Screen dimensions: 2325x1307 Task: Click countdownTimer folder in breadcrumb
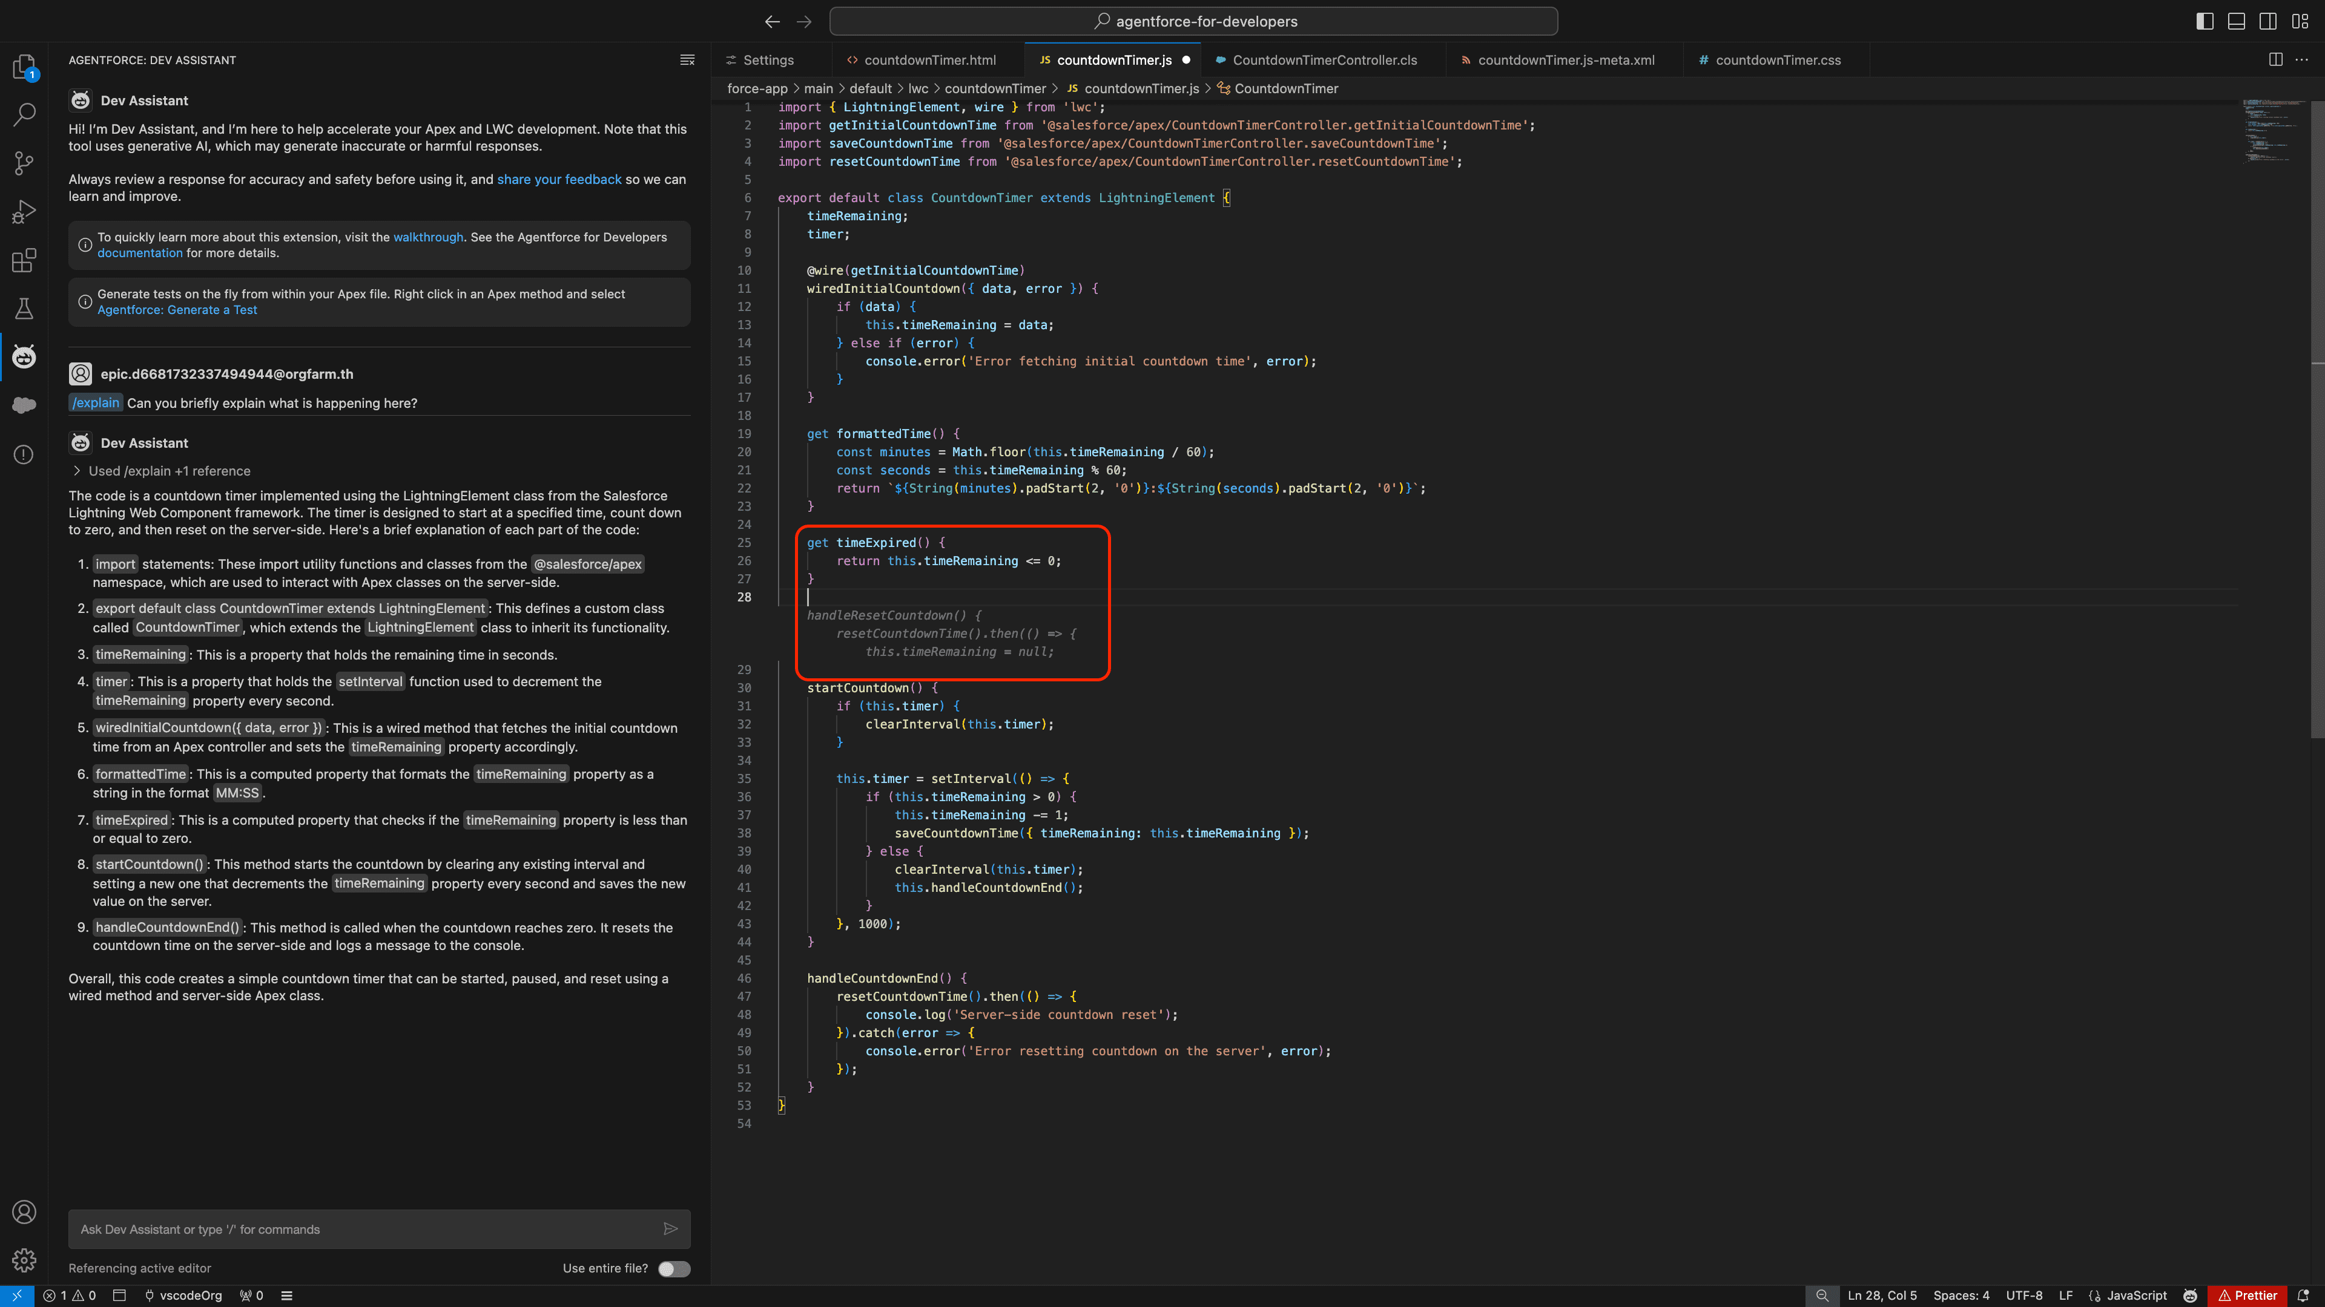coord(995,88)
